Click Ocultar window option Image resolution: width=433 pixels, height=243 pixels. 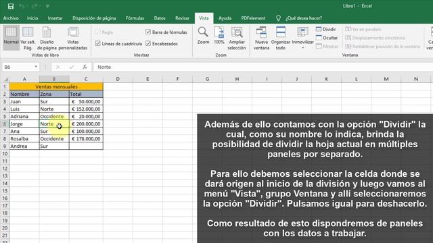tap(327, 38)
